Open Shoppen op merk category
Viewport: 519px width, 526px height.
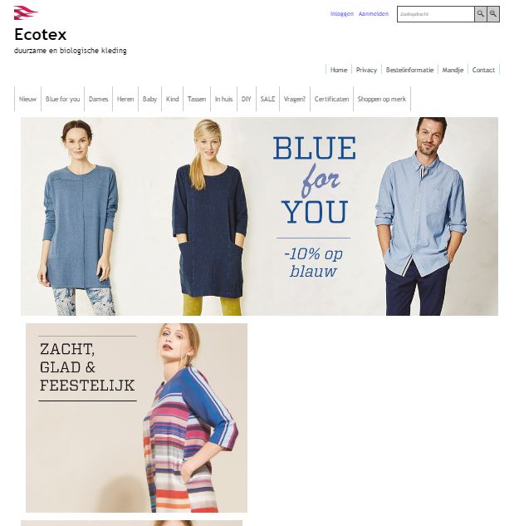point(381,99)
